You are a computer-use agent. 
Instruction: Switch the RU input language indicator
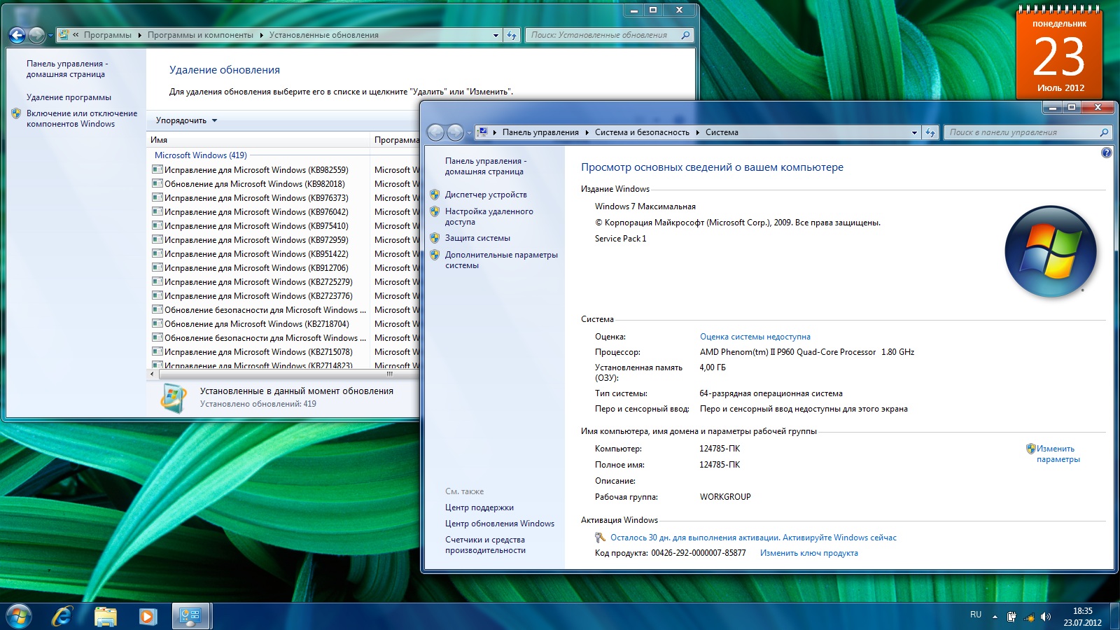click(976, 615)
